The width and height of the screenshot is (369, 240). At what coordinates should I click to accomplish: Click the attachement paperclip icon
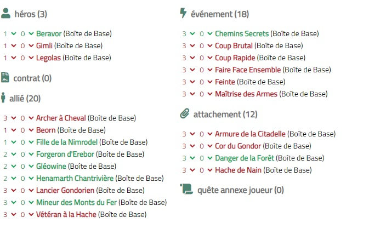click(x=185, y=113)
